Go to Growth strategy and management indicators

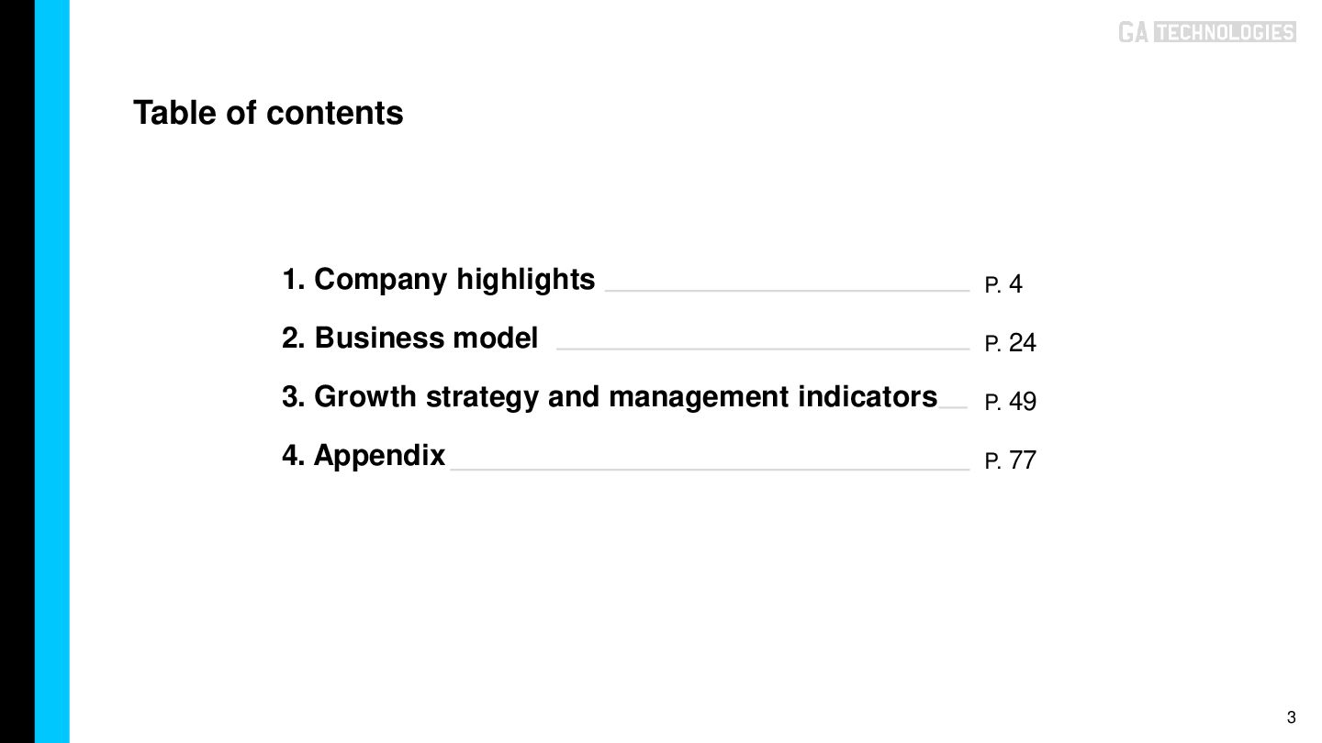[x=610, y=396]
